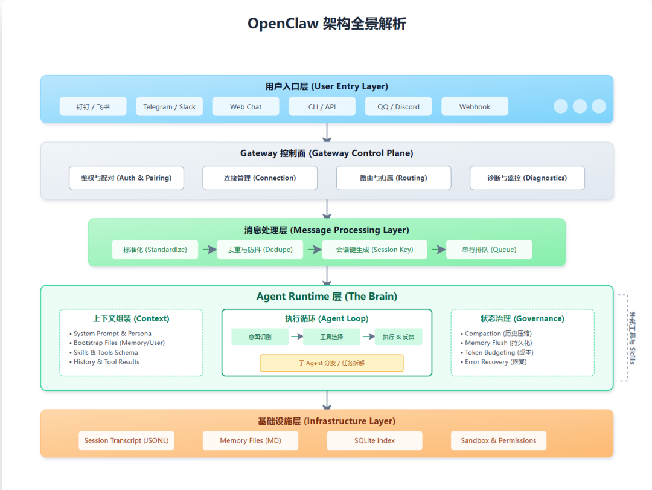Click 鉴权与配对 (Auth & Pairing) box

pos(126,178)
